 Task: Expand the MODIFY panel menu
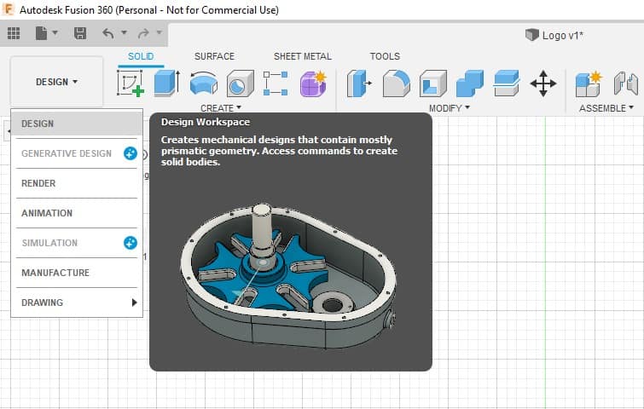[450, 108]
